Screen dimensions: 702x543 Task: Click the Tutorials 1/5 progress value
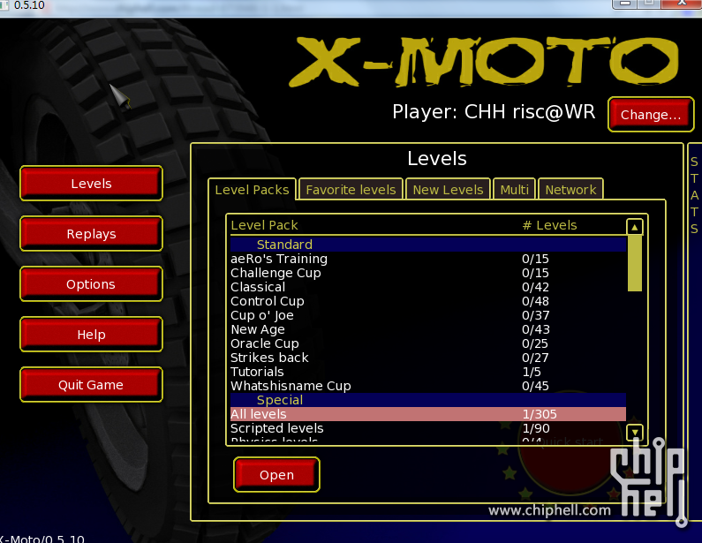532,372
